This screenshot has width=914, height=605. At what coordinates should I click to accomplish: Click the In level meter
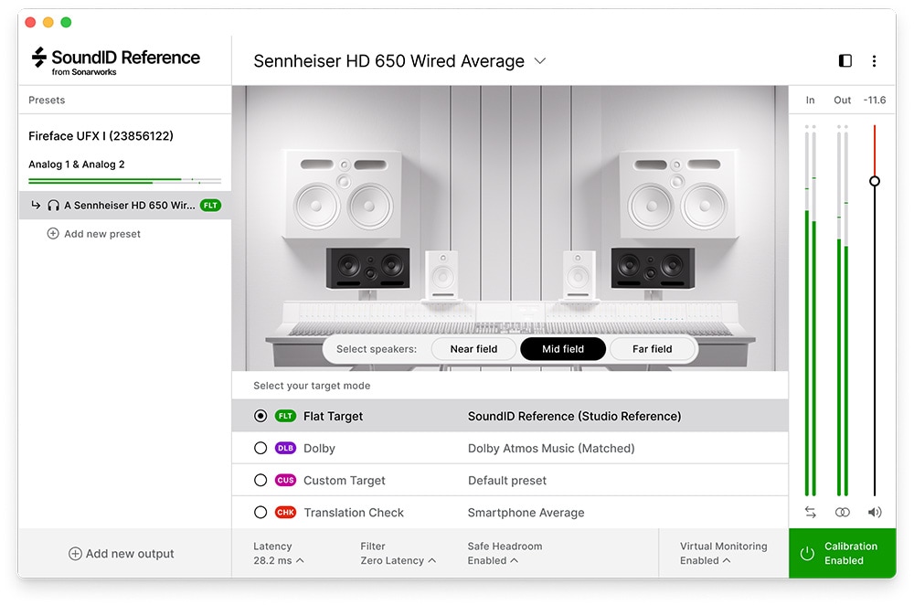pos(810,310)
